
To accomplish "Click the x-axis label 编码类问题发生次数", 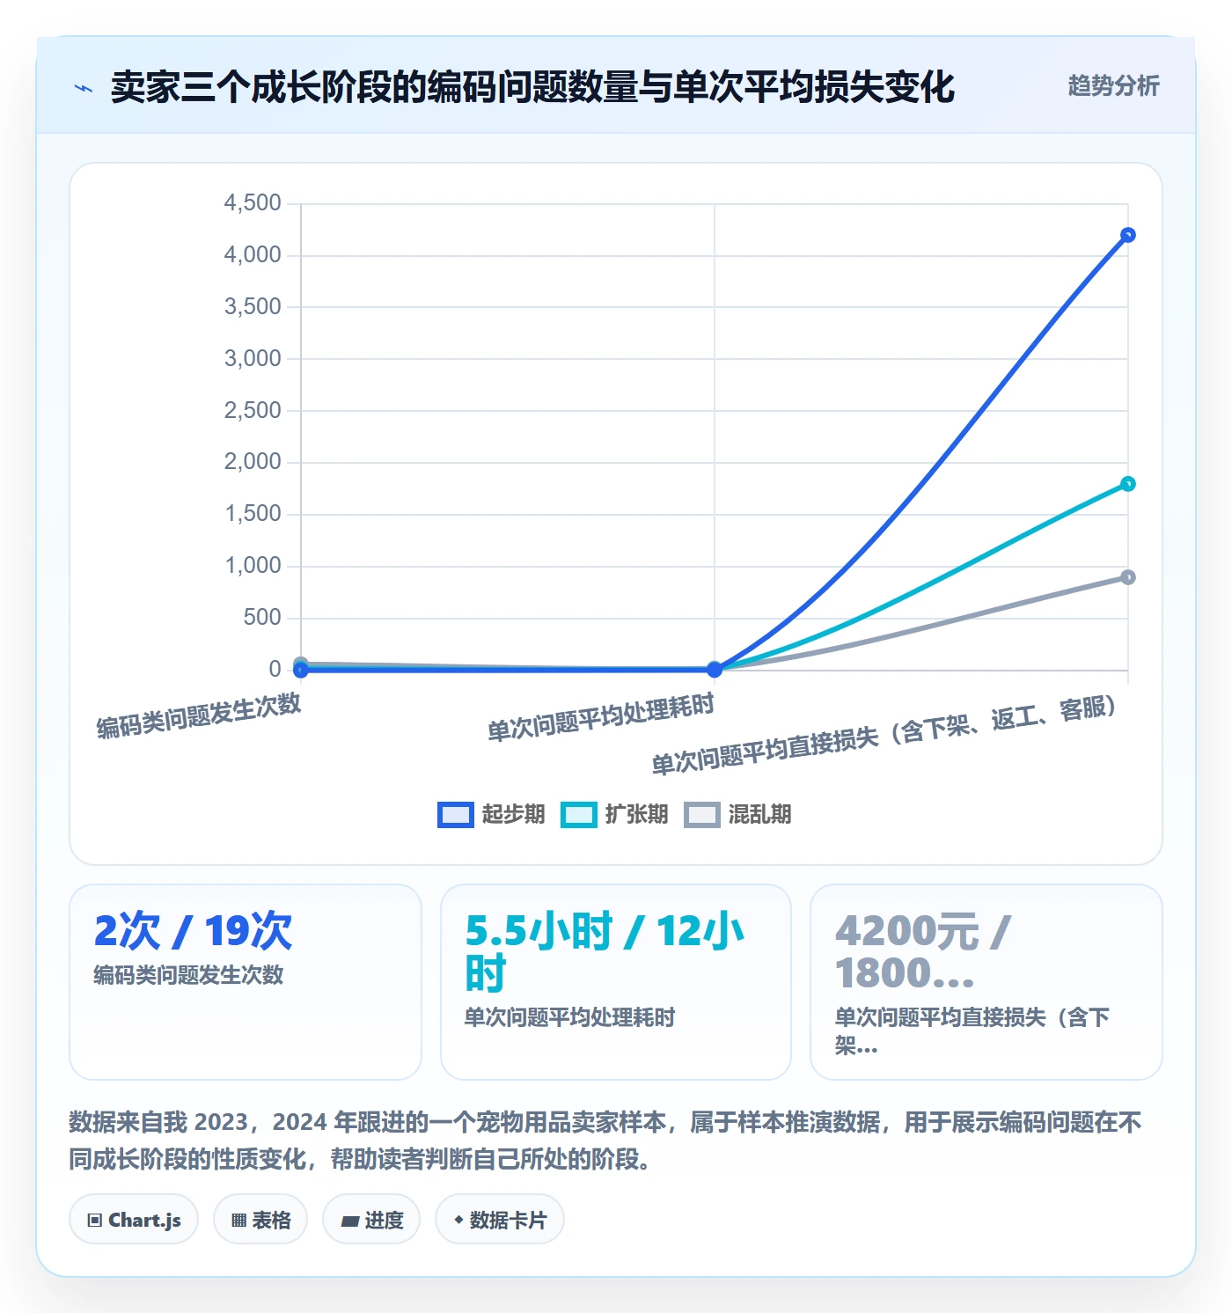I will pos(199,715).
